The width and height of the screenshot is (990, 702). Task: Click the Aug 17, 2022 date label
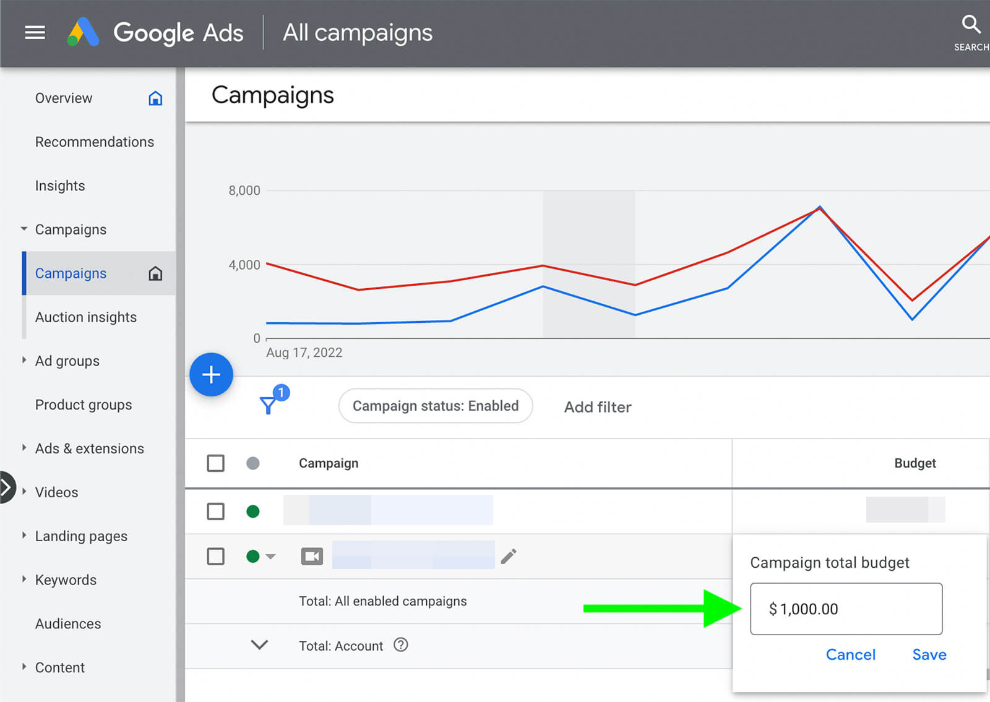point(304,353)
